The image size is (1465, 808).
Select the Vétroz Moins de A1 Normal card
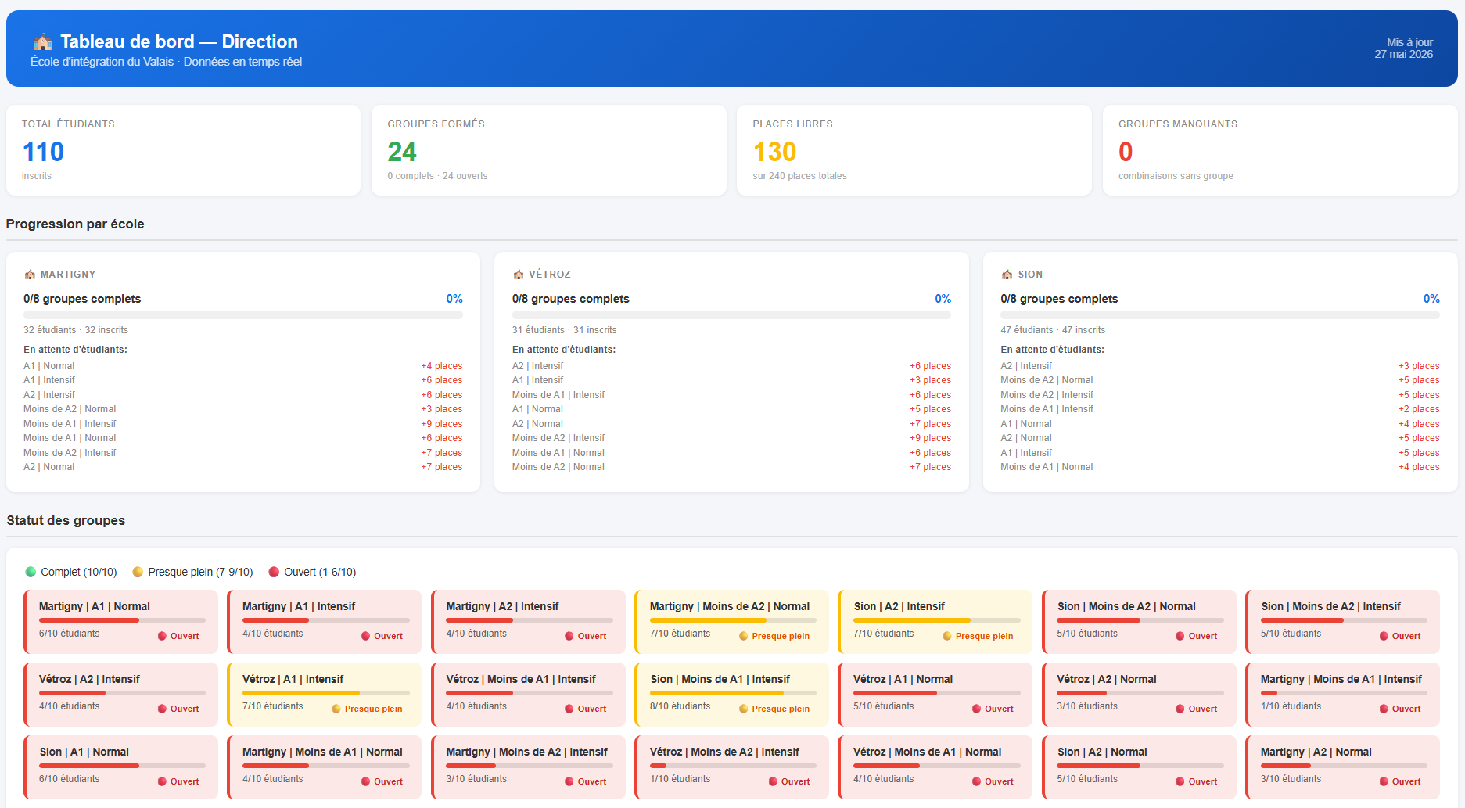point(935,767)
